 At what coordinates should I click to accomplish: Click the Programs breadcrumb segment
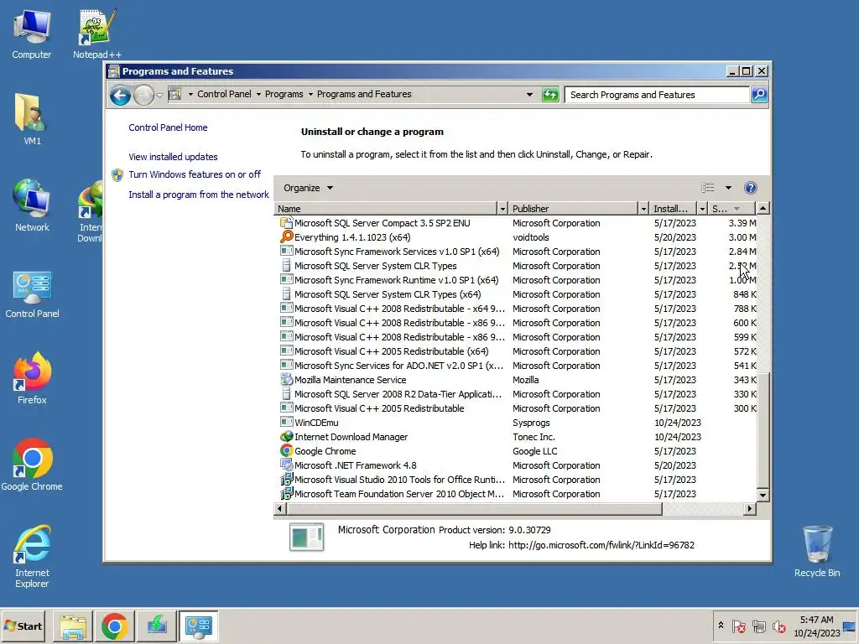tap(284, 94)
